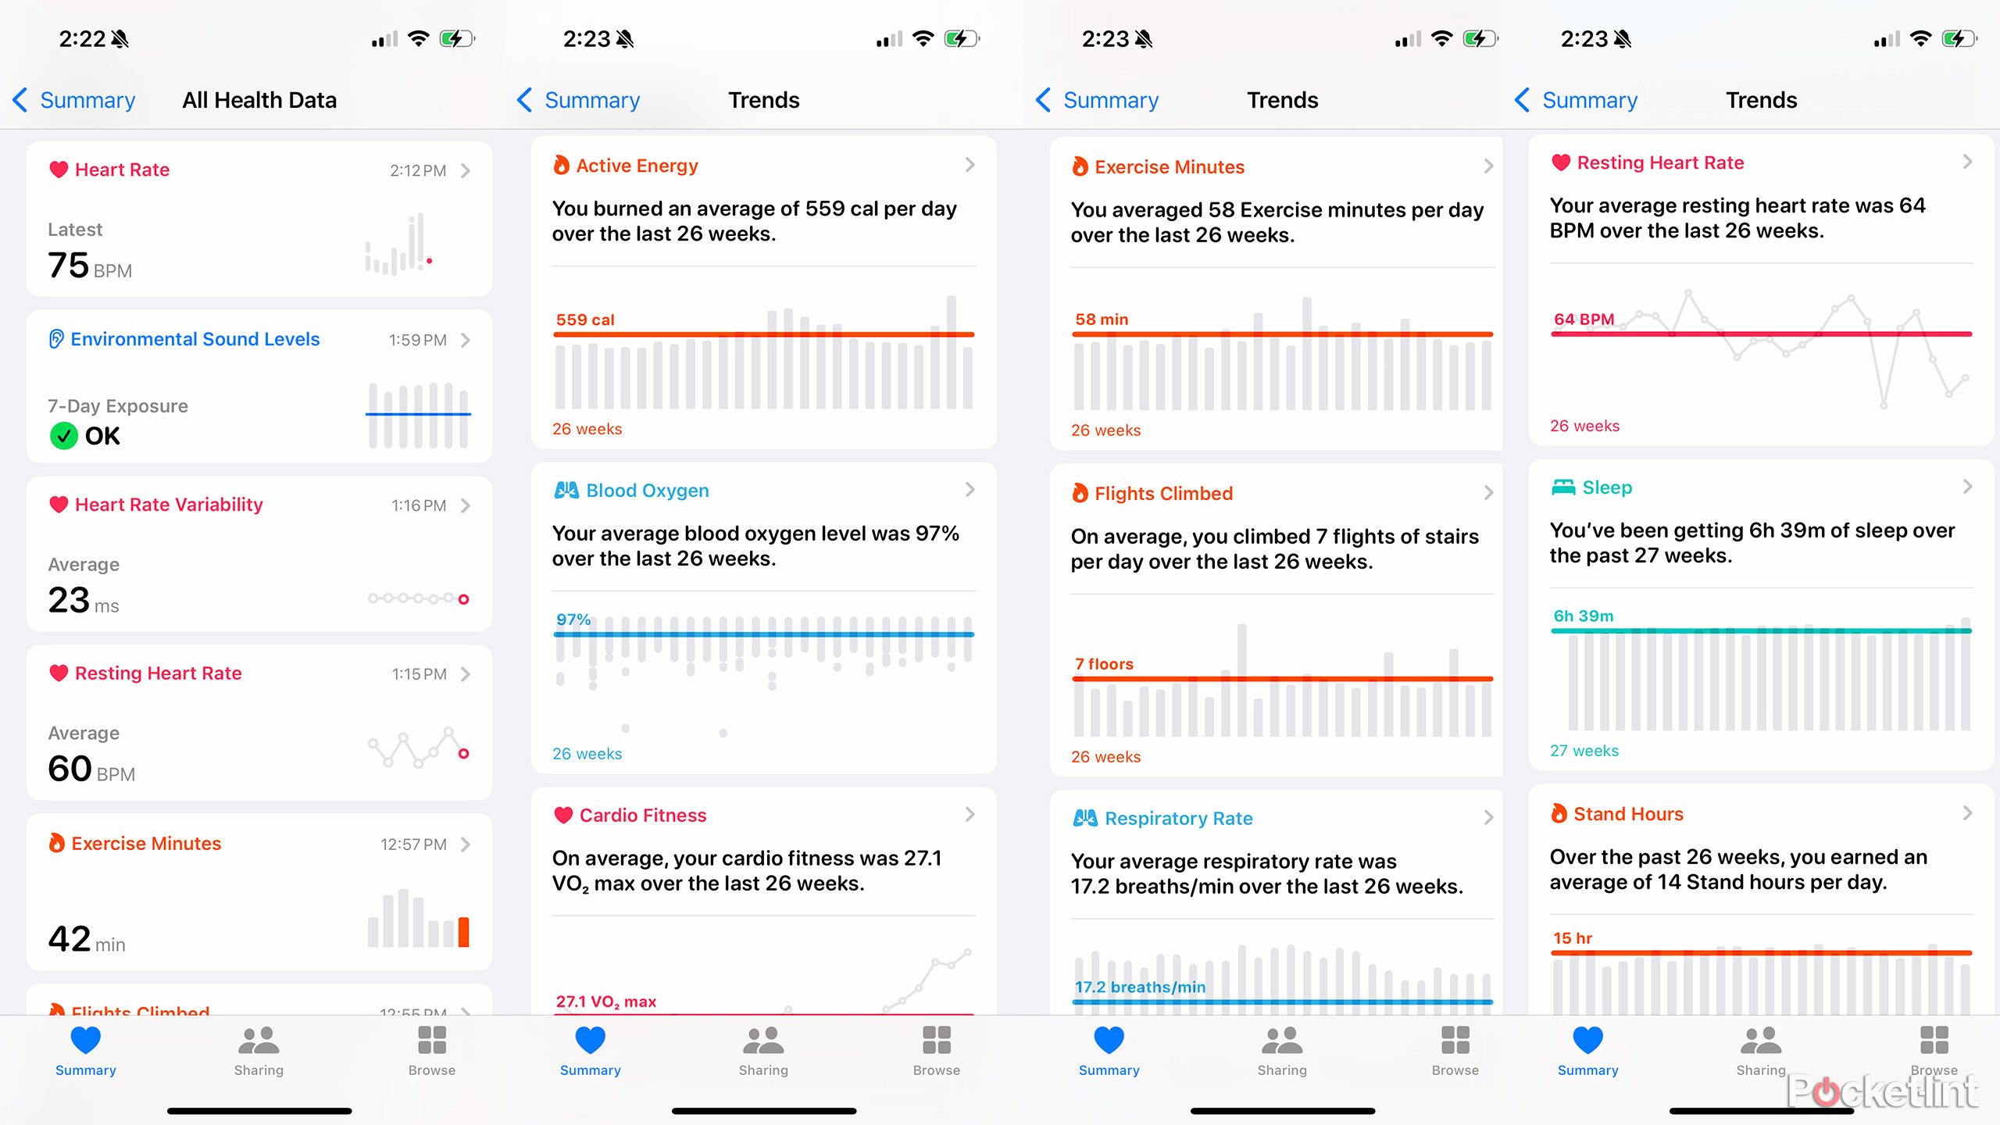Open the Summary tab

[x=84, y=1058]
